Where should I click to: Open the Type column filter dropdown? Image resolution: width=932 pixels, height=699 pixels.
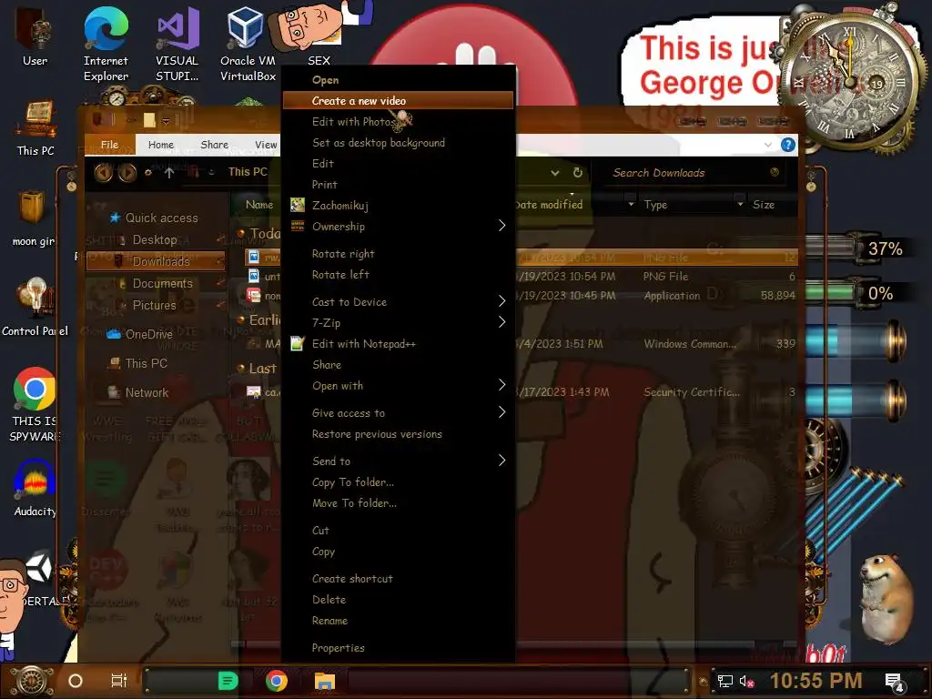pyautogui.click(x=739, y=205)
